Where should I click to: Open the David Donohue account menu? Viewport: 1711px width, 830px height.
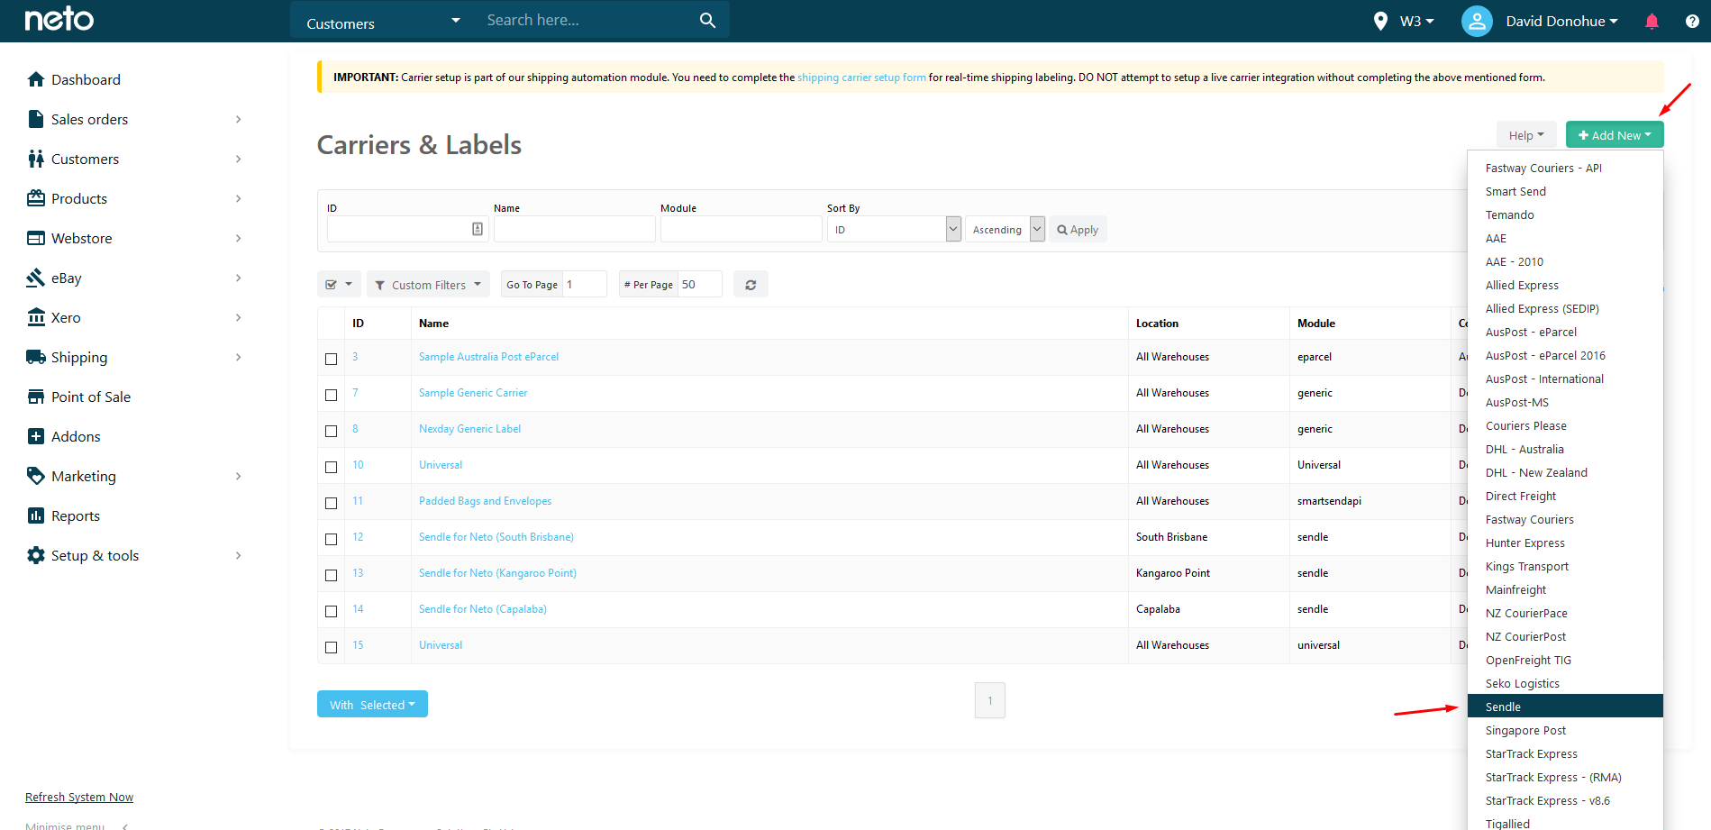coord(1561,21)
